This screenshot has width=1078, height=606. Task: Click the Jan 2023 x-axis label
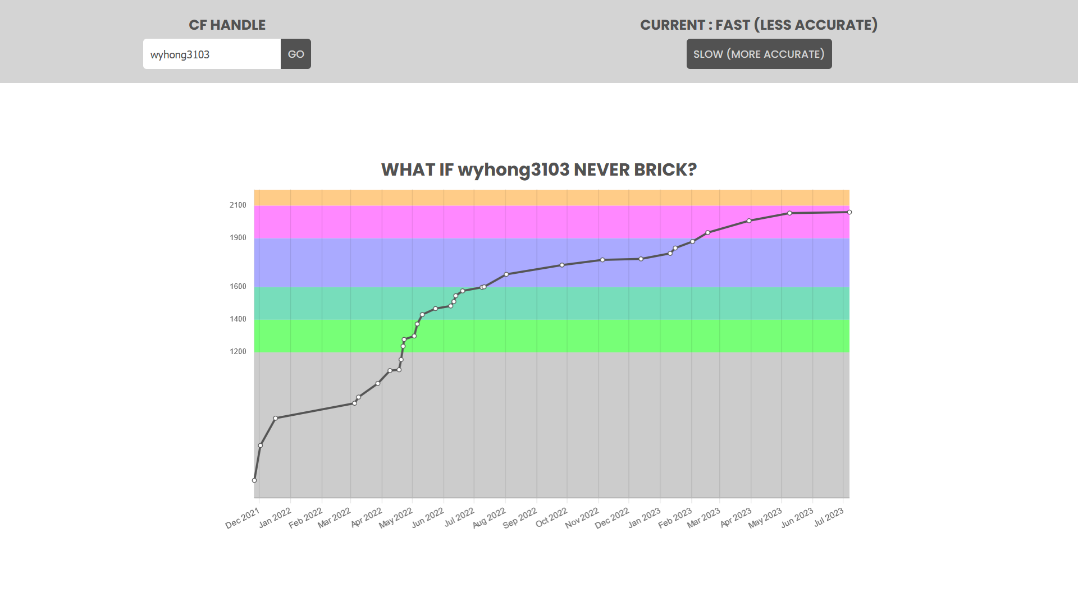644,518
